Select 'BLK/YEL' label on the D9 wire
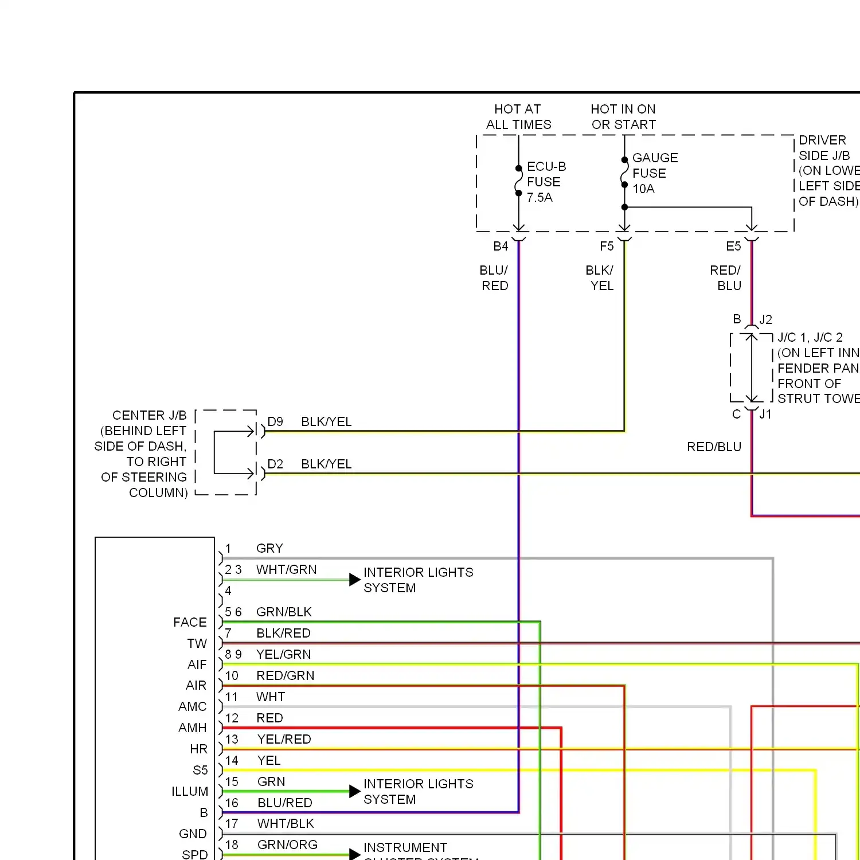860x860 pixels. (326, 422)
